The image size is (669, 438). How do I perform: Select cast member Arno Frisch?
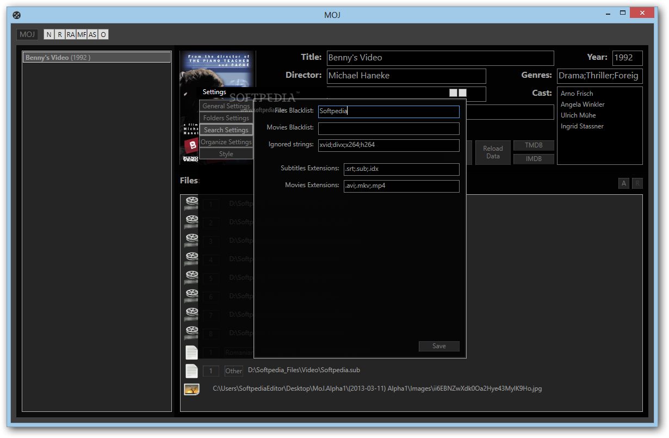click(x=577, y=94)
